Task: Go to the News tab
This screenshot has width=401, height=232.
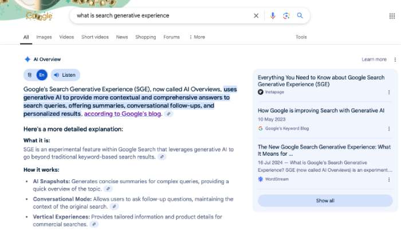Action: tap(122, 37)
